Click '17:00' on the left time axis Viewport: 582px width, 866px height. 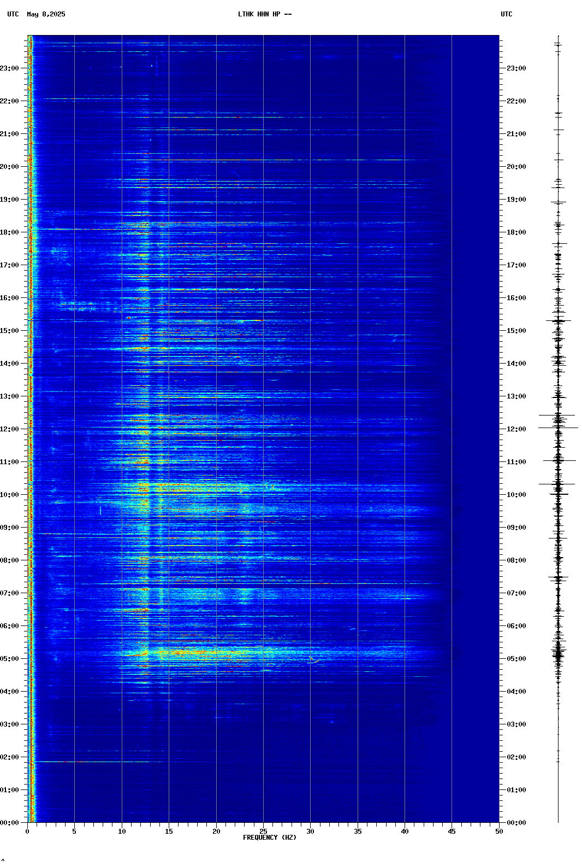coord(9,265)
